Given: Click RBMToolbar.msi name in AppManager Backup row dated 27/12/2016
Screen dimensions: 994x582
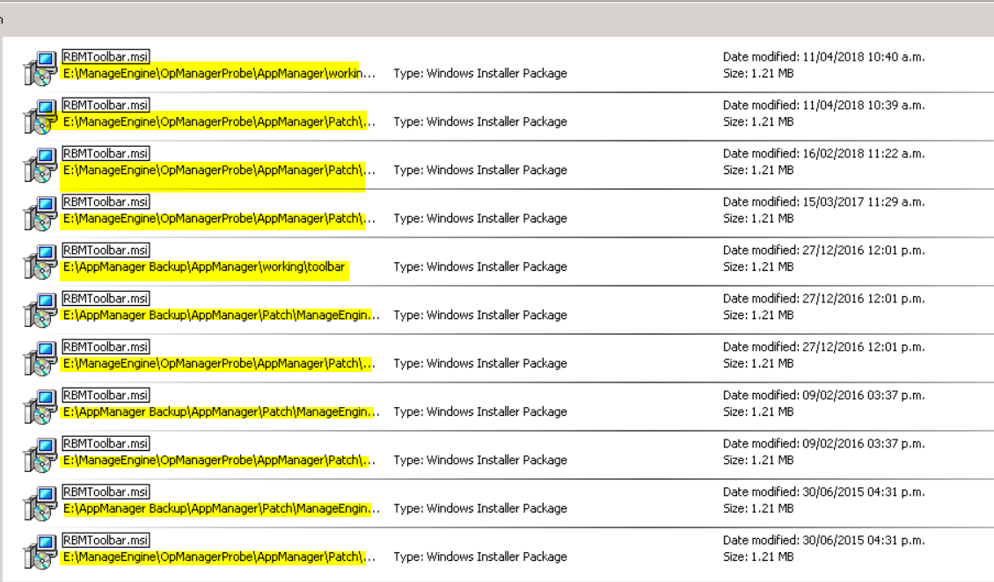Looking at the screenshot, I should coord(106,298).
